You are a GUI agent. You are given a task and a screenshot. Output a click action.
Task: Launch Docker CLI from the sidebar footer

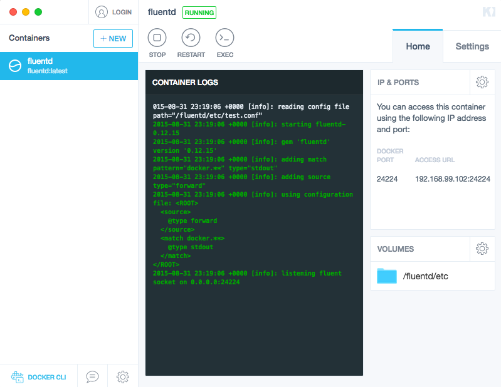click(x=39, y=377)
